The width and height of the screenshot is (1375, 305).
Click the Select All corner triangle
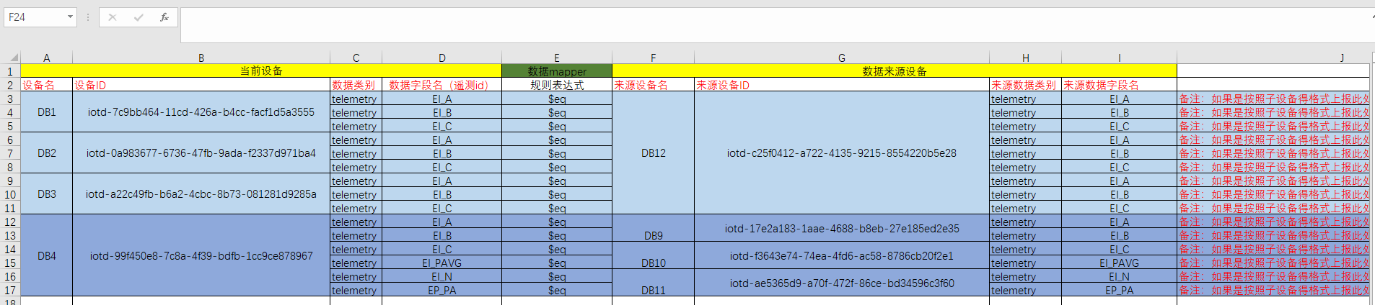coord(13,58)
